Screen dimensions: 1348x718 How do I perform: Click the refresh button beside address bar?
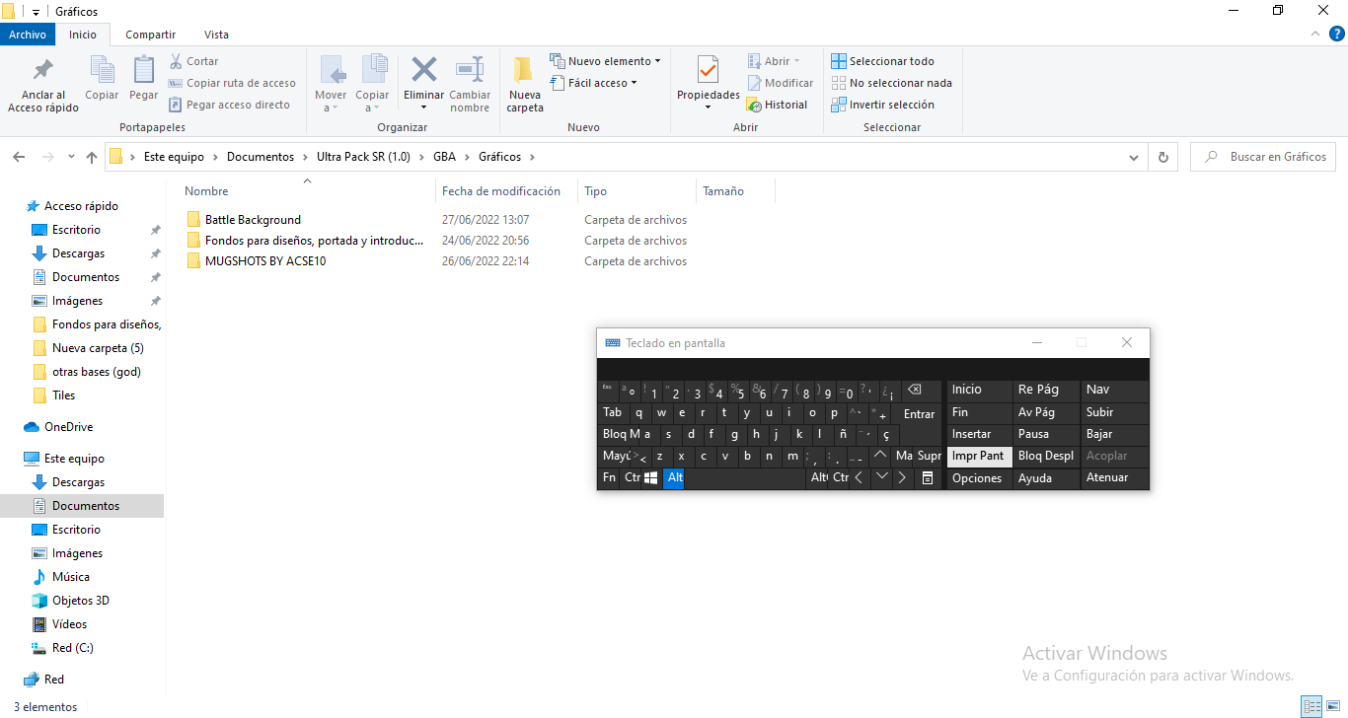coord(1163,157)
